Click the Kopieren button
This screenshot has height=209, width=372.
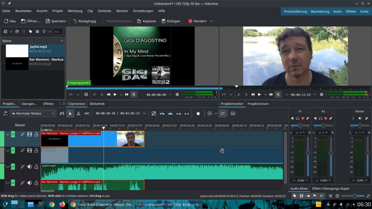pyautogui.click(x=147, y=21)
